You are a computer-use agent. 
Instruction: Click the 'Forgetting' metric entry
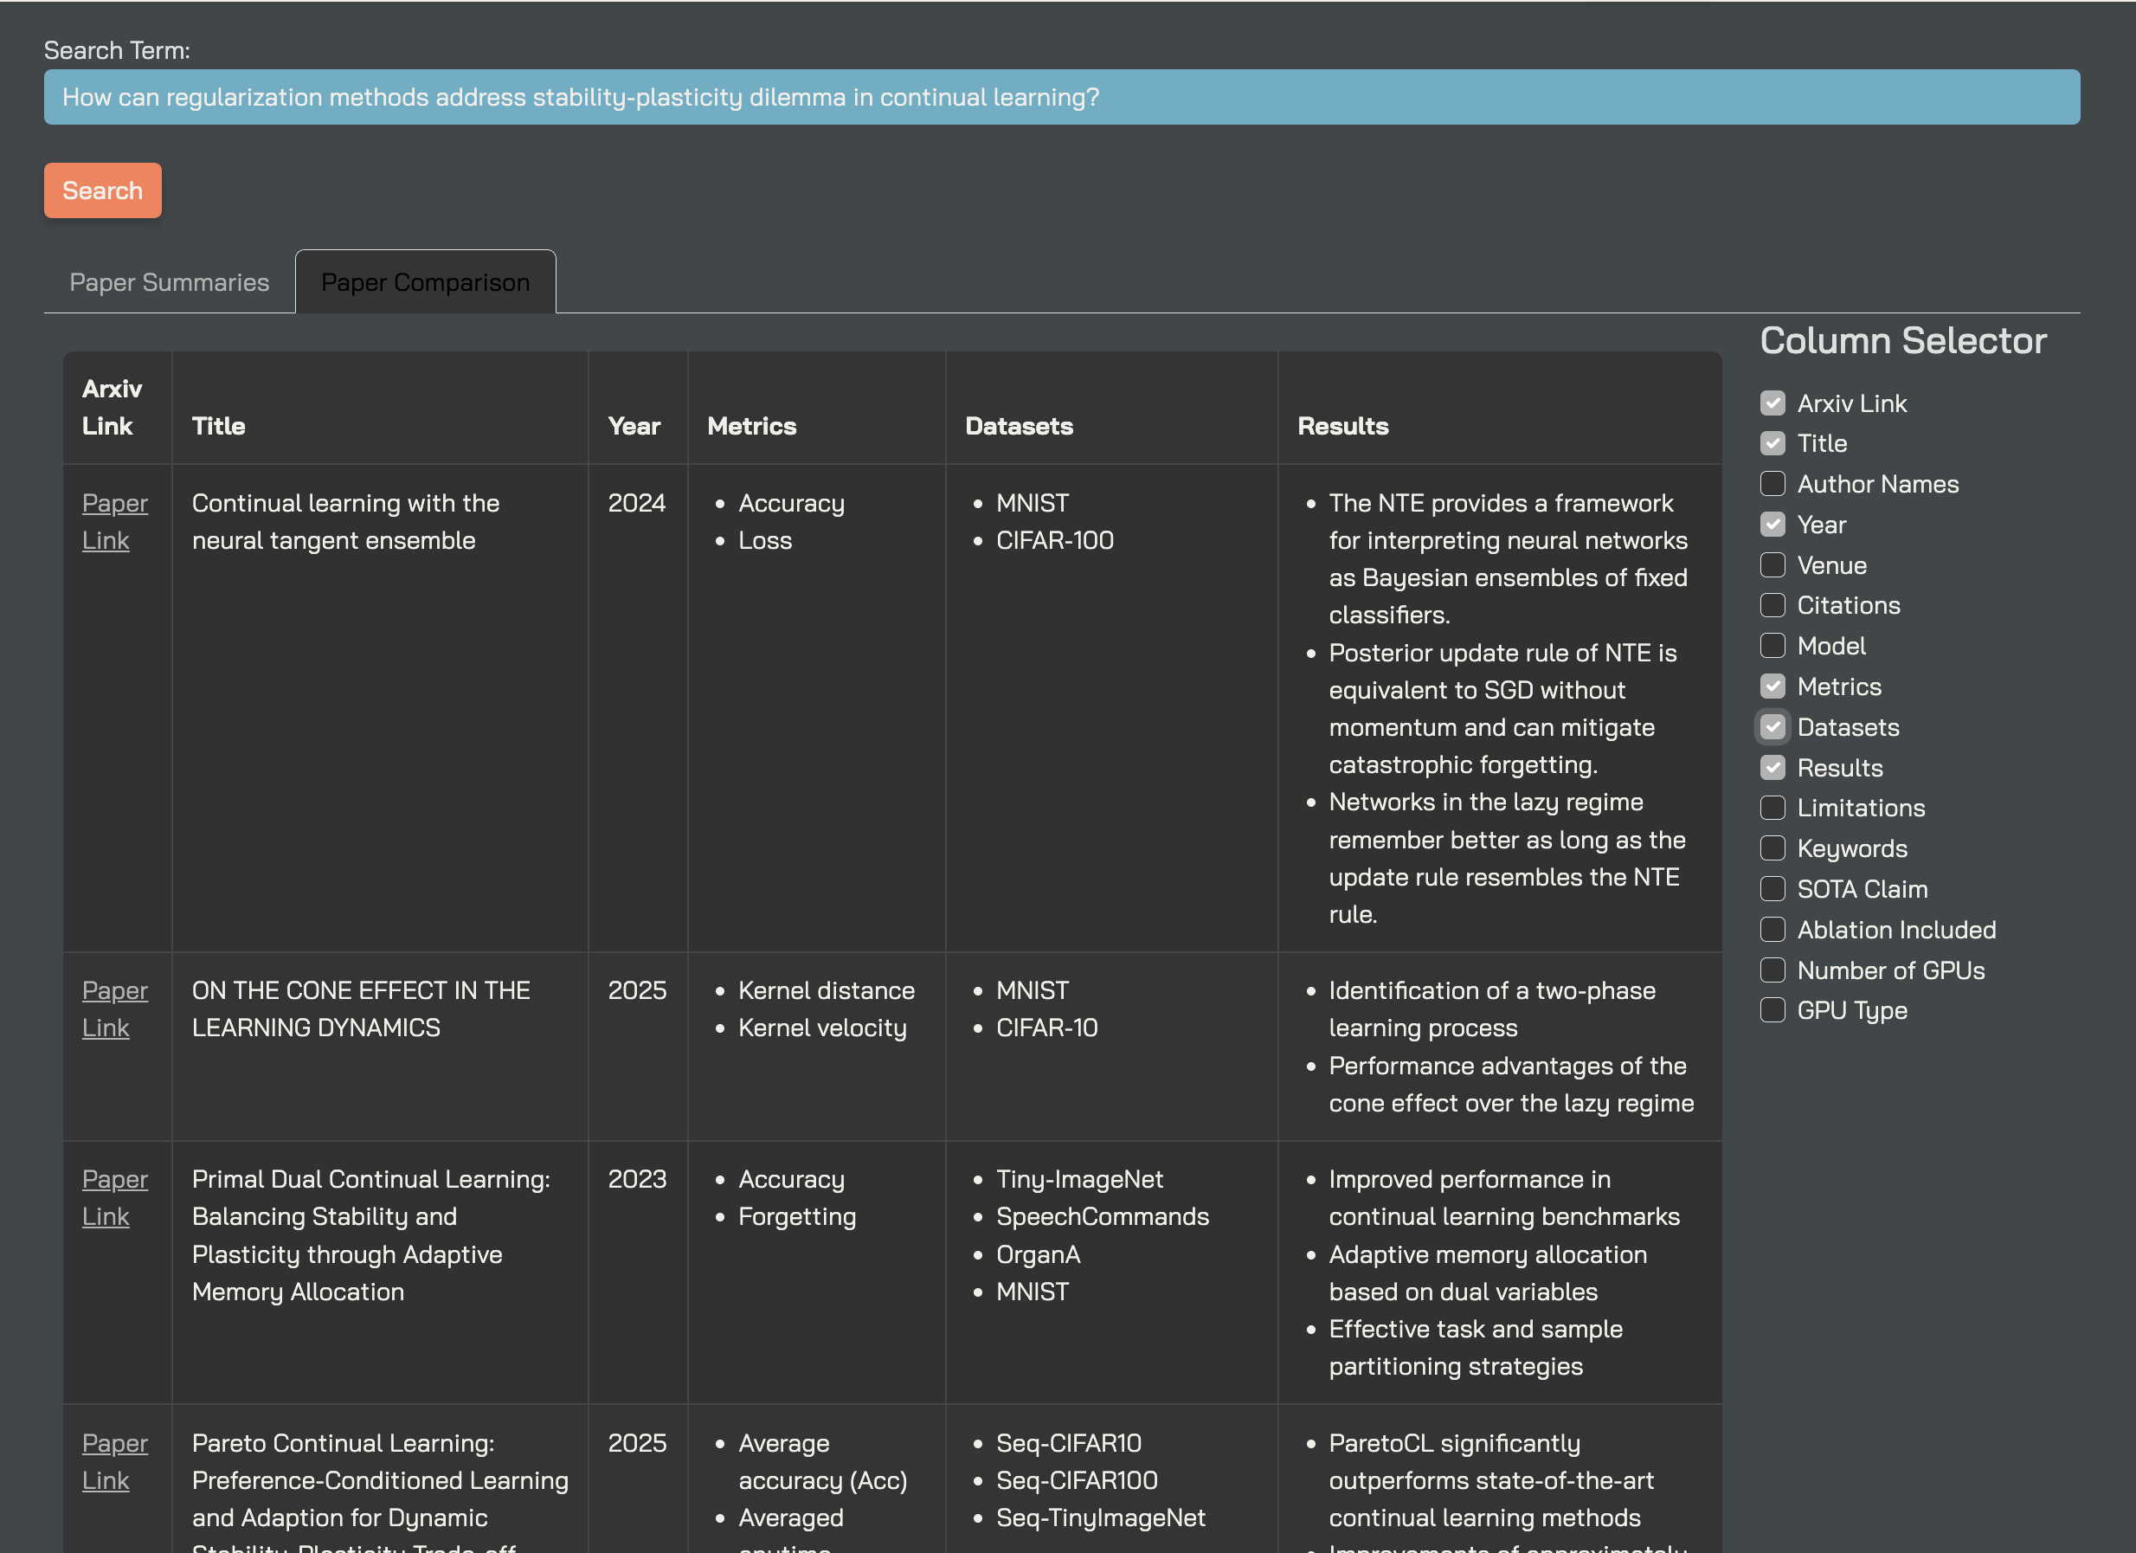797,1217
